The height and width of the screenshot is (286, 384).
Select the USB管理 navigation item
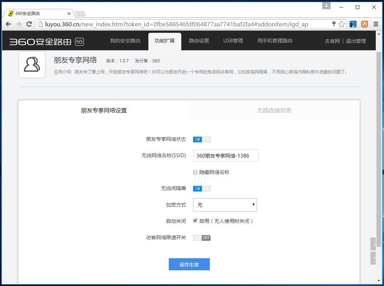[233, 41]
